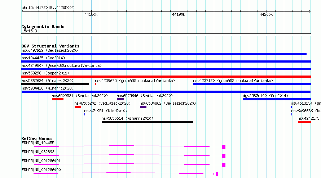This screenshot has width=321, height=178.
Task: Open the nsv6096636 variant label
Action: [x=306, y=111]
